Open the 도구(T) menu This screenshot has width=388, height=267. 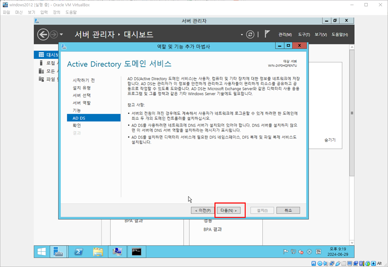coord(304,34)
